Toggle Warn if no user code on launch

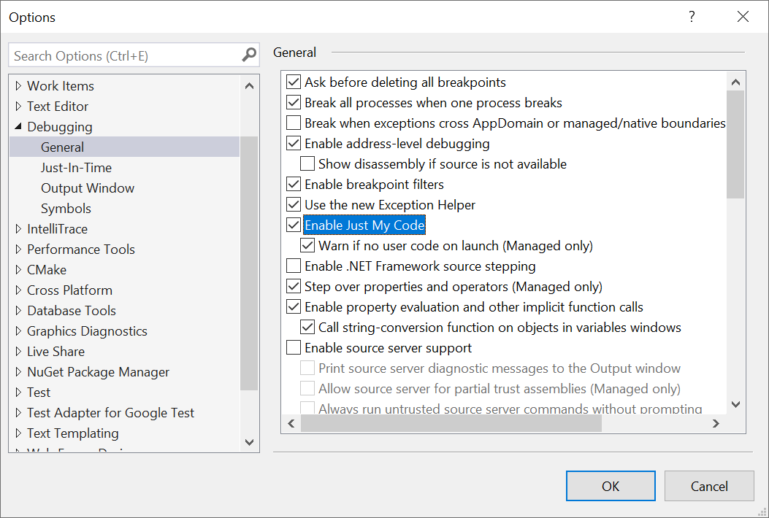pos(307,246)
